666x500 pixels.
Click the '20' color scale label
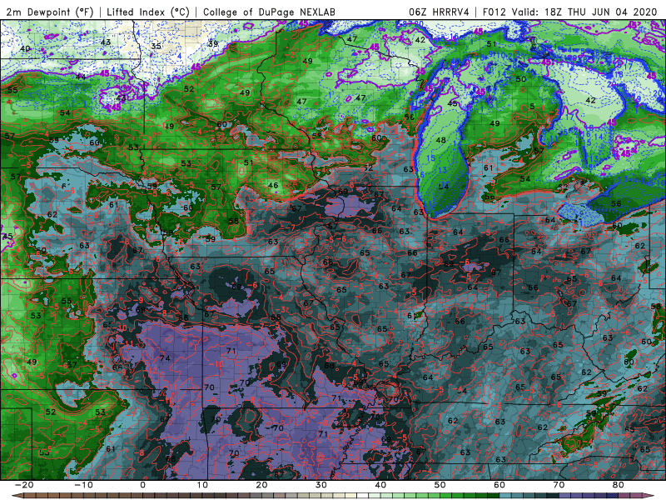[261, 485]
